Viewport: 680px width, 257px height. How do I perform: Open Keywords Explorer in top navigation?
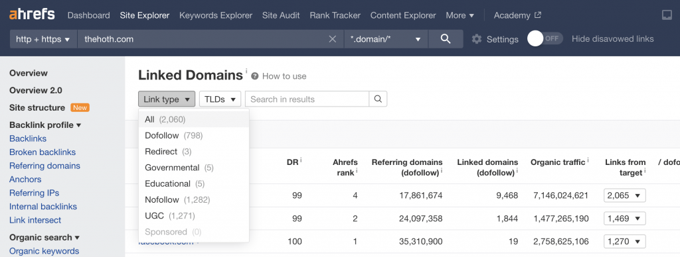pyautogui.click(x=216, y=15)
